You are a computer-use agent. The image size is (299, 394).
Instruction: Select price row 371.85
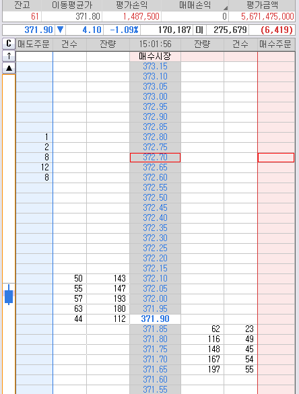point(155,329)
